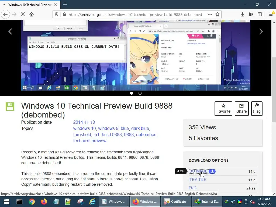Select the Windows 10 Technical Preview tab
Screen dimensions: 276x207
coord(30,5)
